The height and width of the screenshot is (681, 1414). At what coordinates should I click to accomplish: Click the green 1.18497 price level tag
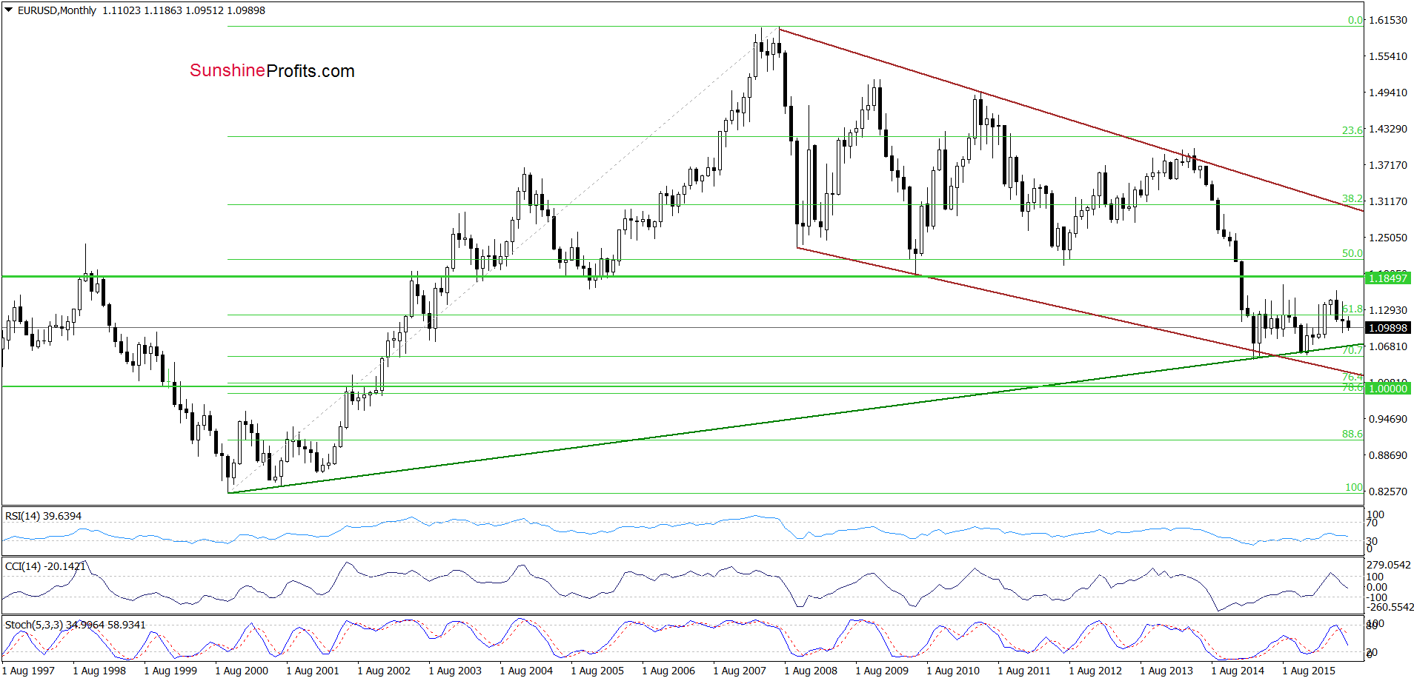(x=1387, y=278)
